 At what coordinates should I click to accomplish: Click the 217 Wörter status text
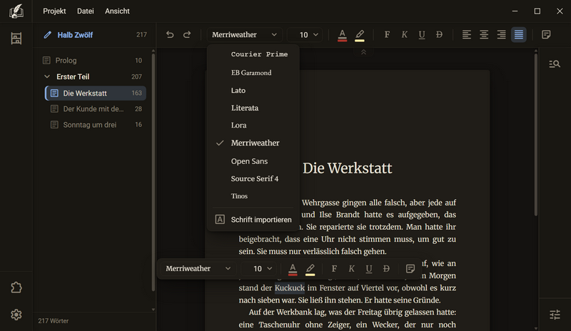coord(53,321)
